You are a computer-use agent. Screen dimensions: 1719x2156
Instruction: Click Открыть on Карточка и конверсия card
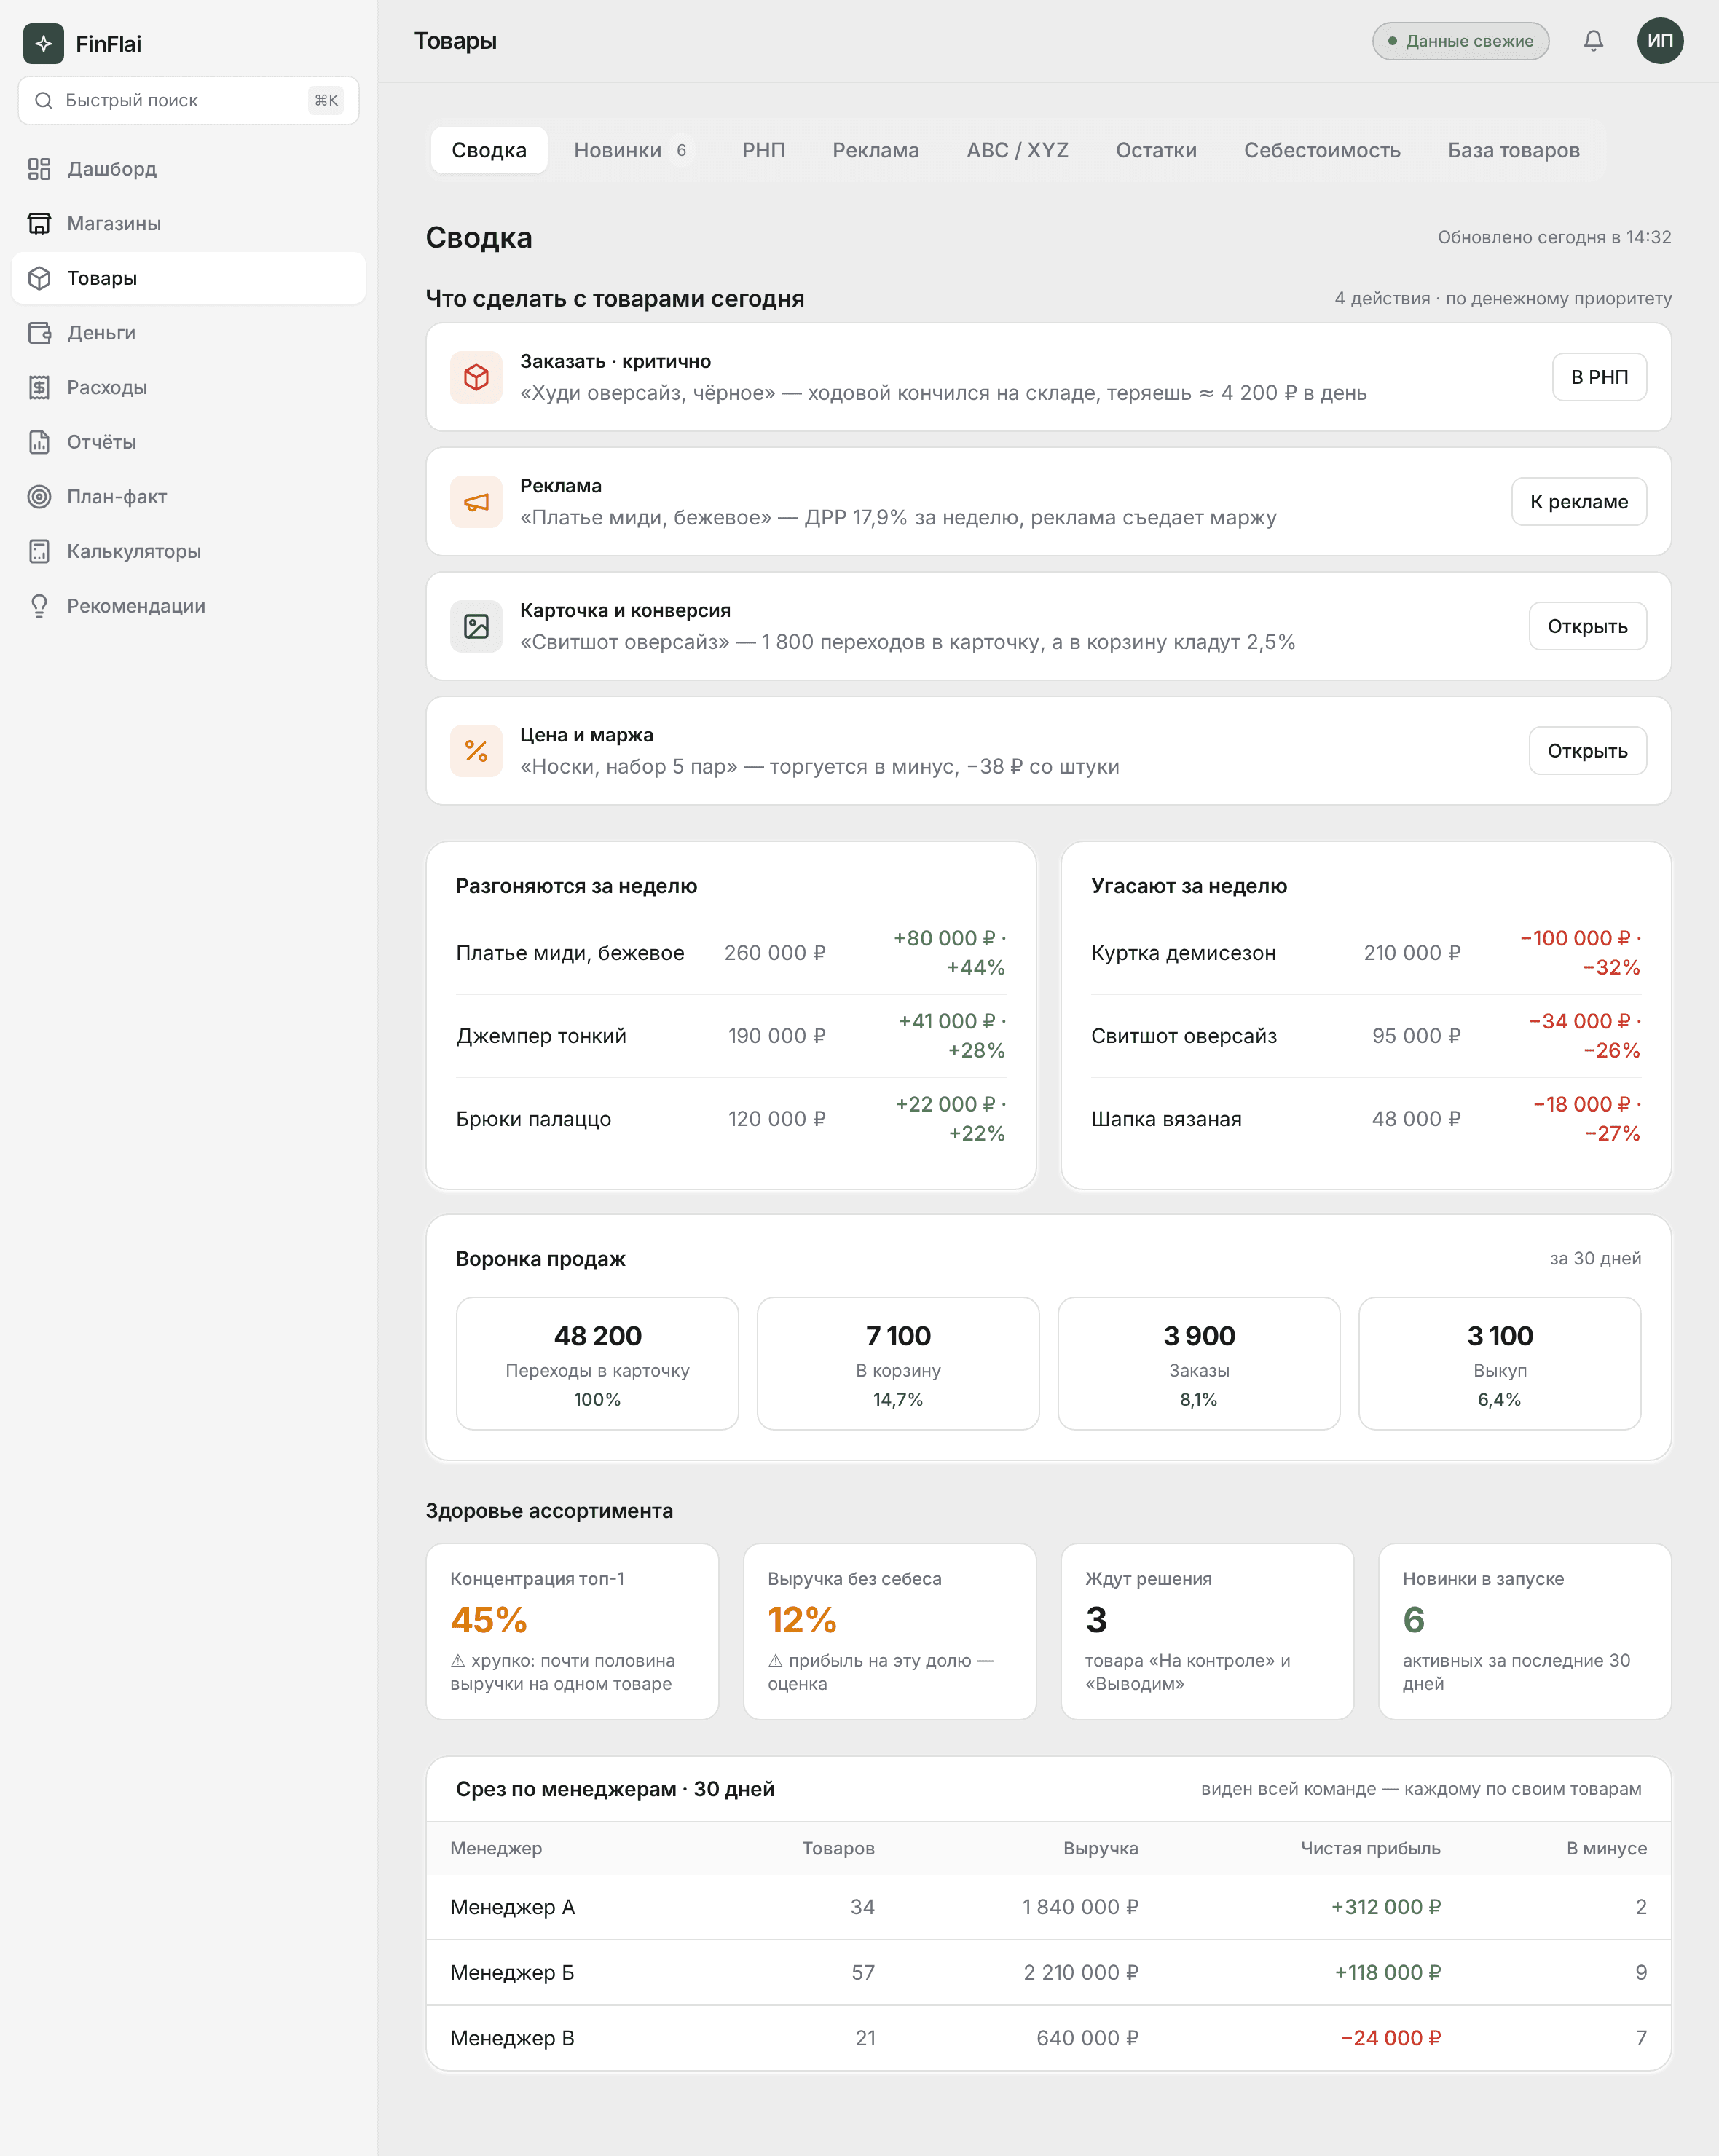[1587, 626]
